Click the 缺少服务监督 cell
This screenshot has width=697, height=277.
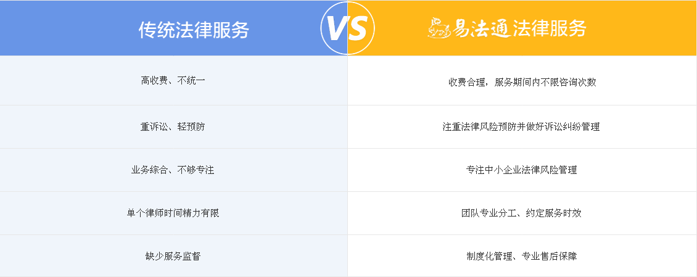[174, 255]
